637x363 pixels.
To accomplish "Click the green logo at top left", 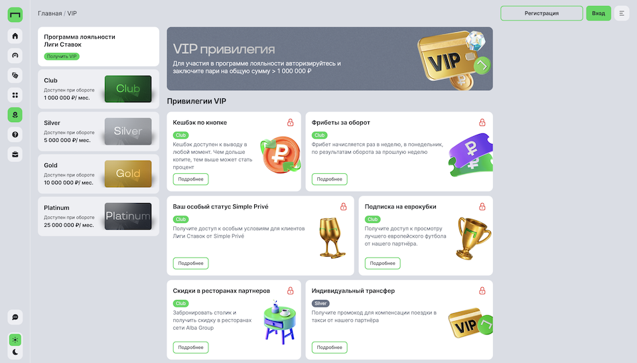I will (15, 15).
